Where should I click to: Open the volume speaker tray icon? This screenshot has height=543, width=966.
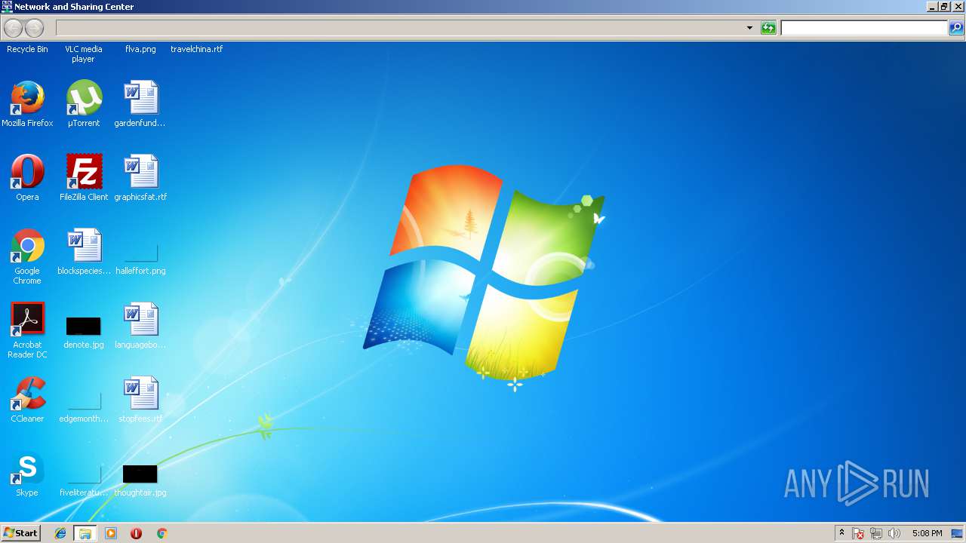(x=894, y=533)
